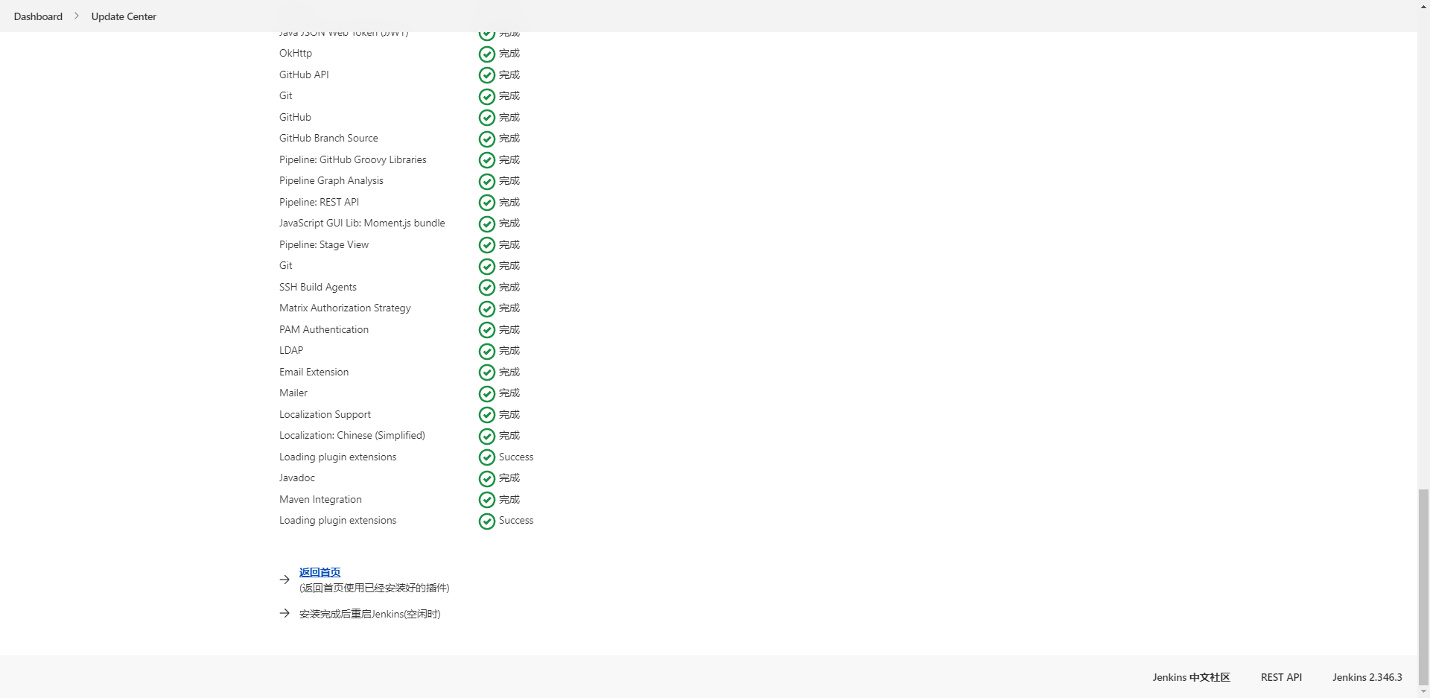Click the status icon next to PAM Authentication
The width and height of the screenshot is (1430, 698).
tap(487, 330)
